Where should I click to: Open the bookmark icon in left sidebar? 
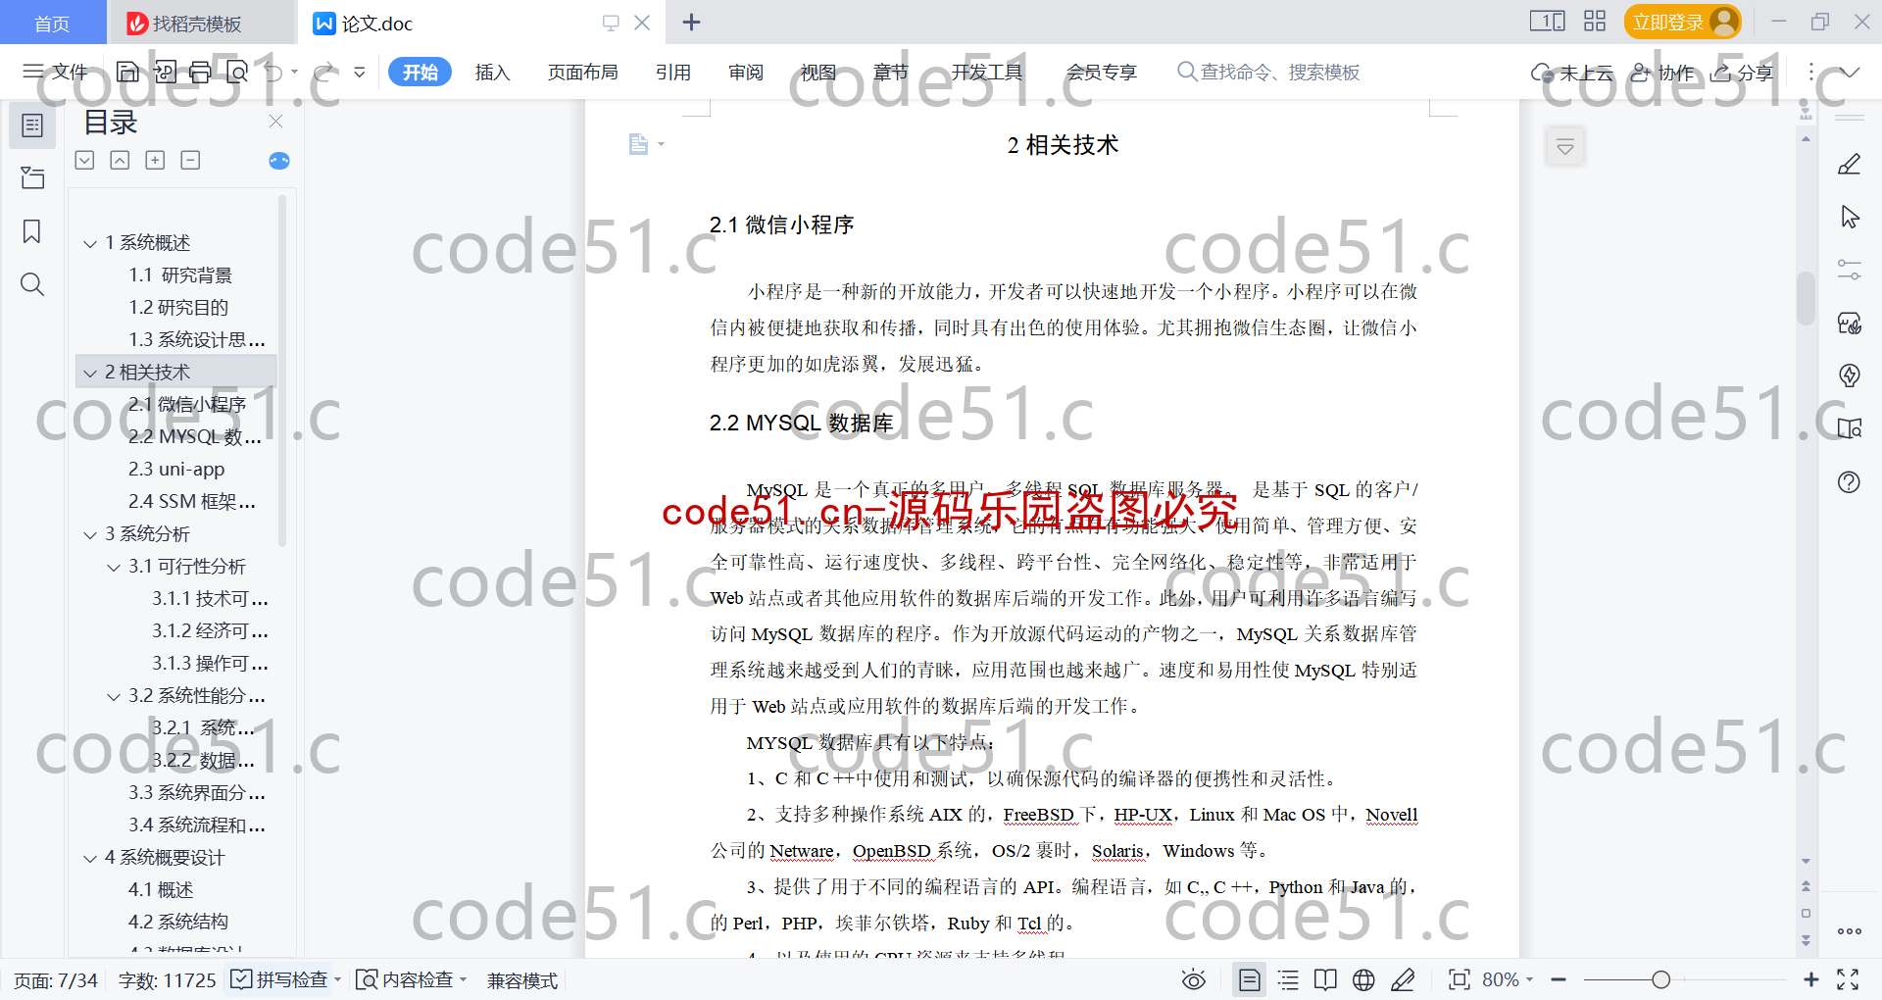pyautogui.click(x=32, y=231)
